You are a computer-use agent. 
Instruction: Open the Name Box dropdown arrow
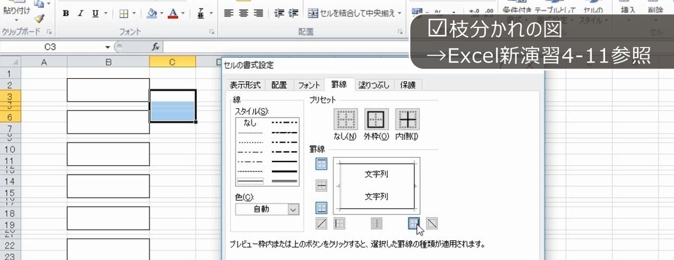[x=107, y=47]
